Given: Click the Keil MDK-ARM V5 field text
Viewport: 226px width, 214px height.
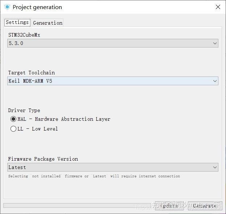Looking at the screenshot, I should pyautogui.click(x=30, y=81).
